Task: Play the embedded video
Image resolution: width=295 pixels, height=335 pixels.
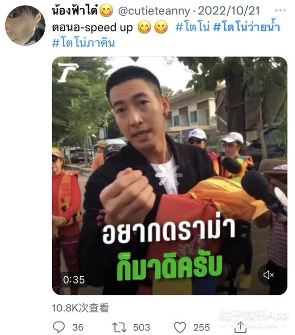Action: point(170,176)
